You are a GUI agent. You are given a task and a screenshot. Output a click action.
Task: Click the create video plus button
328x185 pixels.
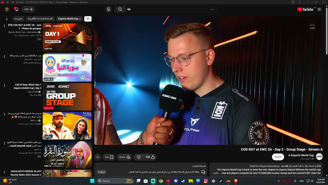tap(28, 9)
